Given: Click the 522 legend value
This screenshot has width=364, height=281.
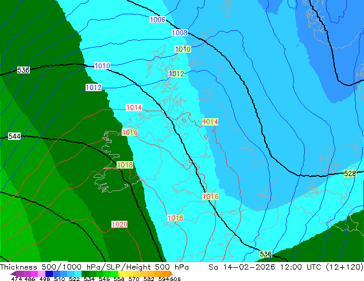Looking at the screenshot, I should [x=74, y=279].
